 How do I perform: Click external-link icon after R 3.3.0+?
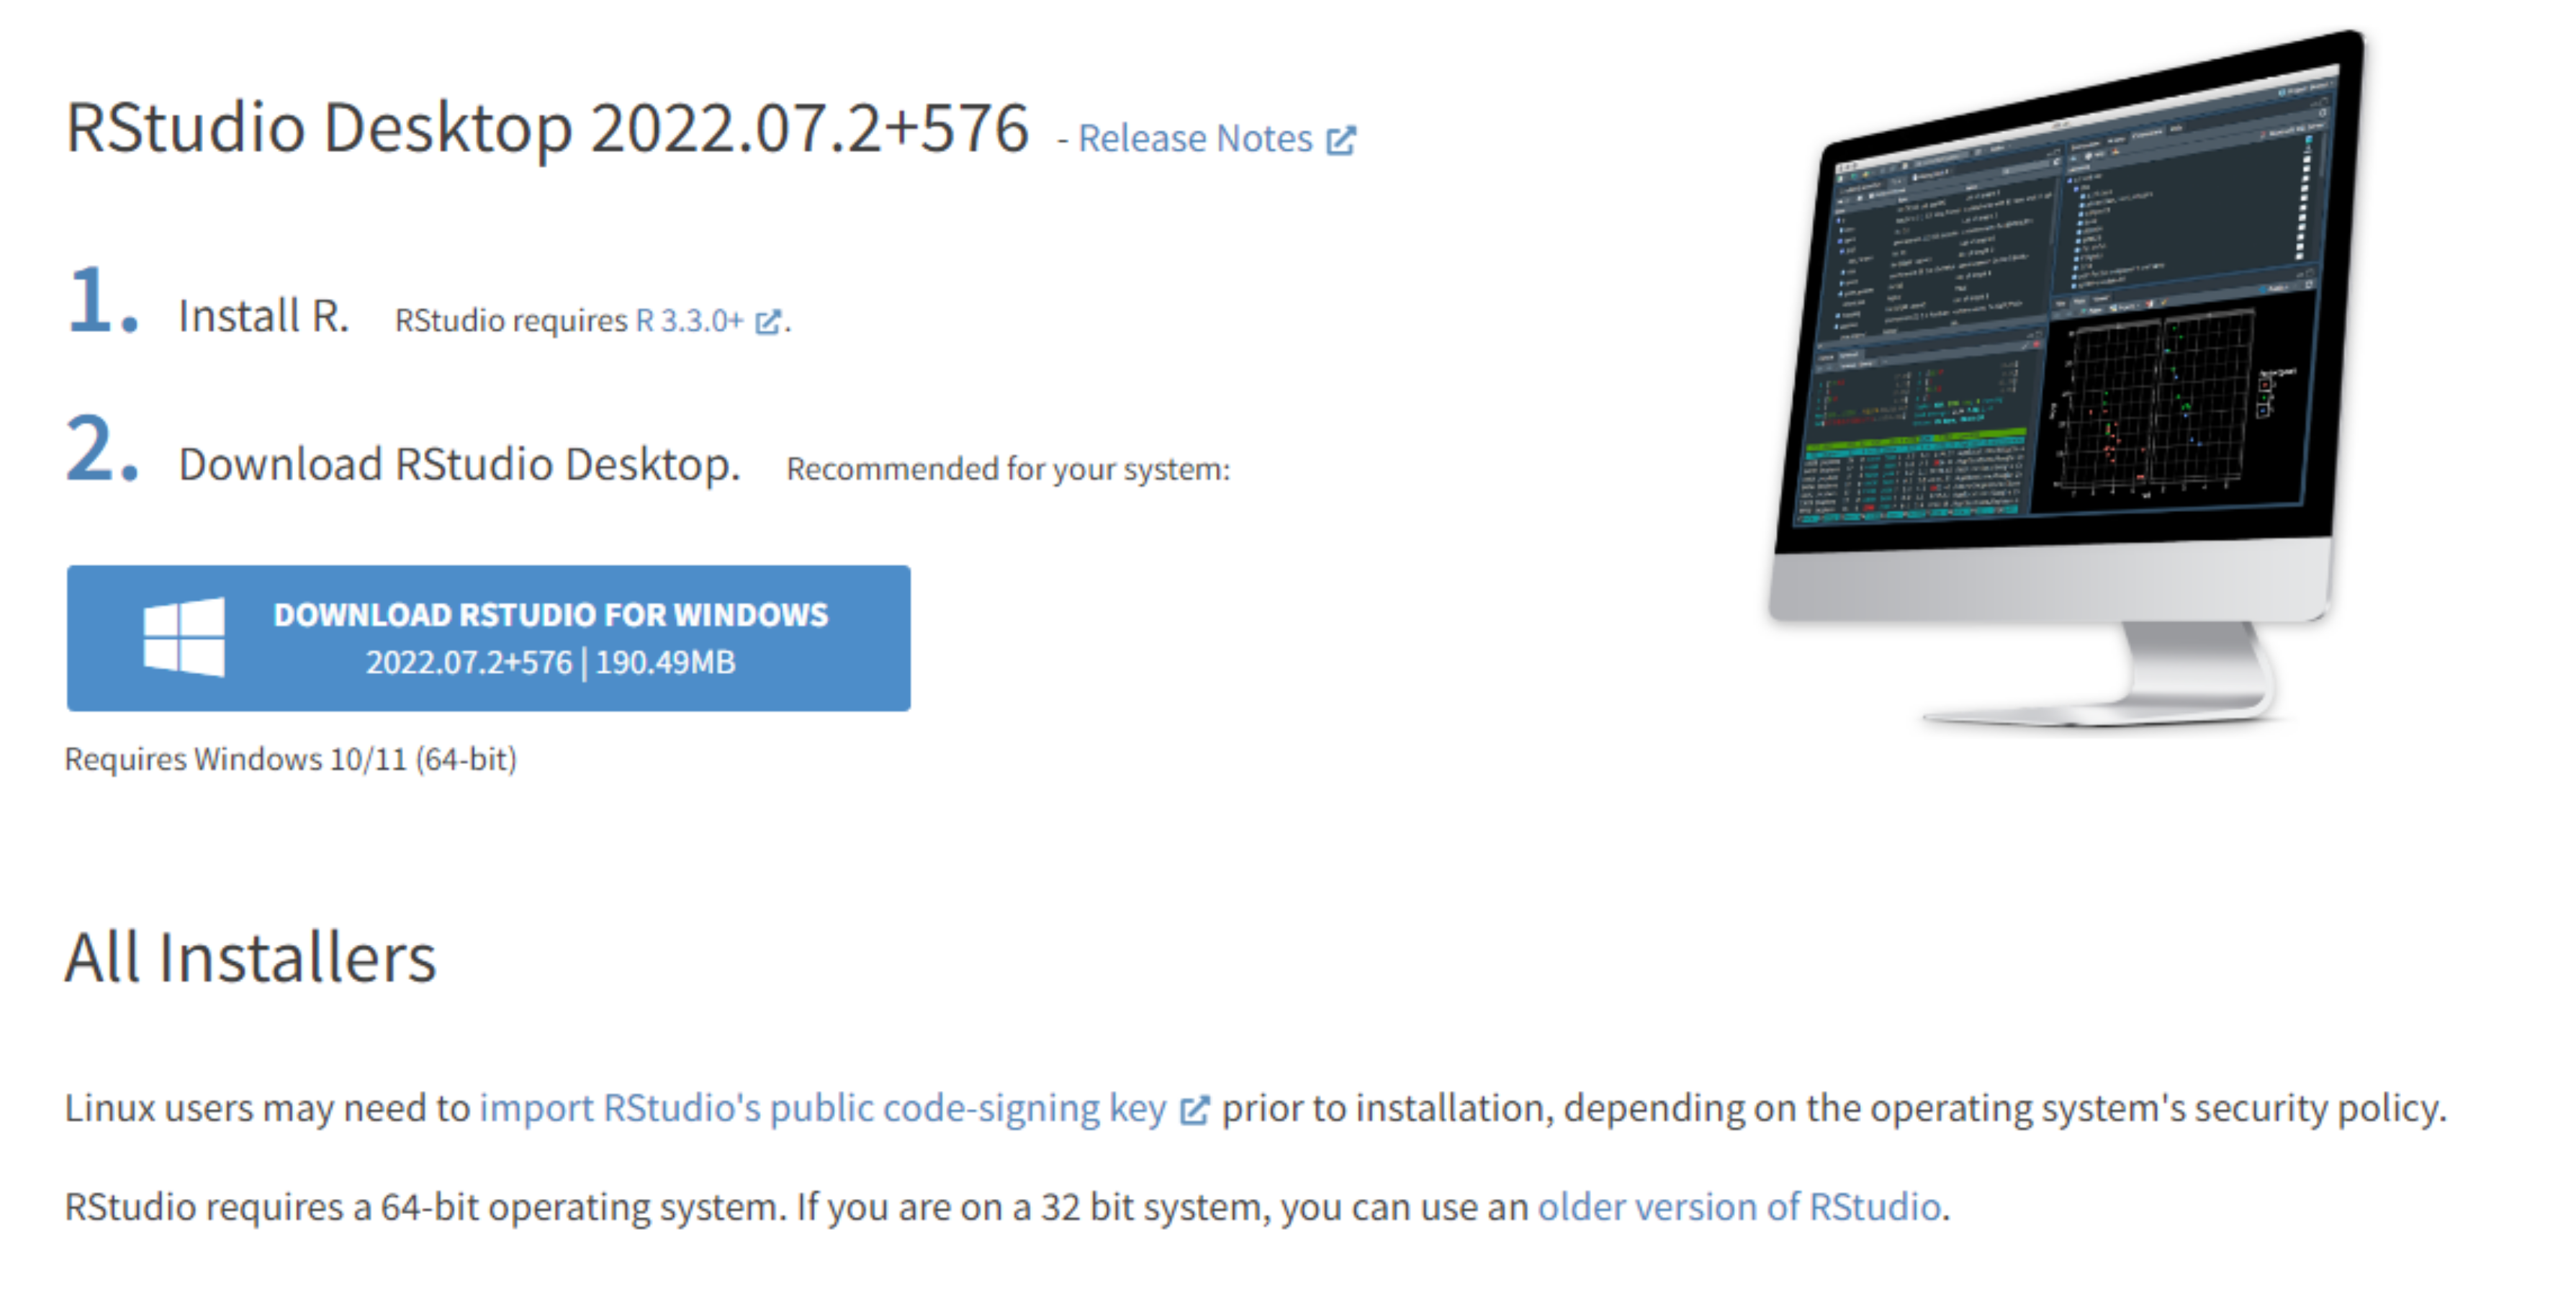(x=767, y=322)
